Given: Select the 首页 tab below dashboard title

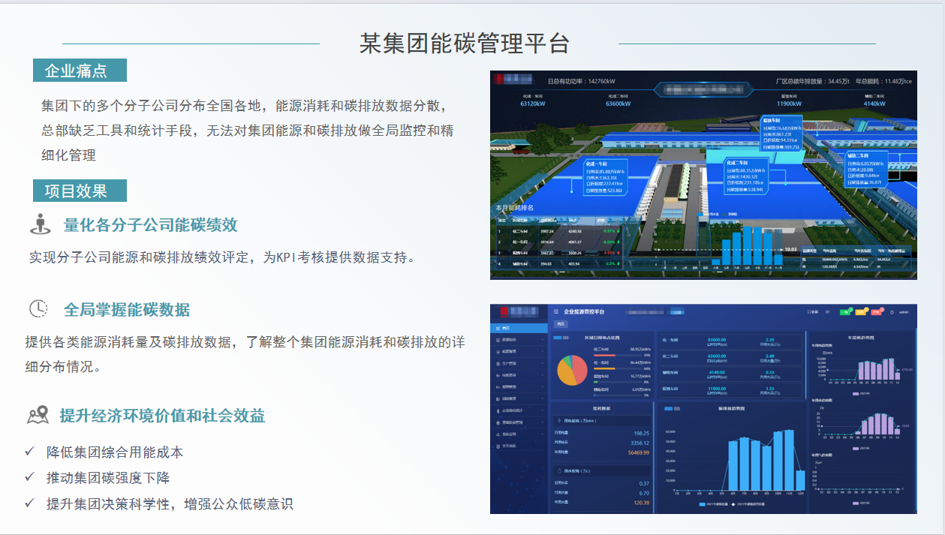Looking at the screenshot, I should point(561,324).
